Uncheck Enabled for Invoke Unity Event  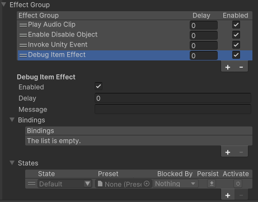(x=236, y=45)
